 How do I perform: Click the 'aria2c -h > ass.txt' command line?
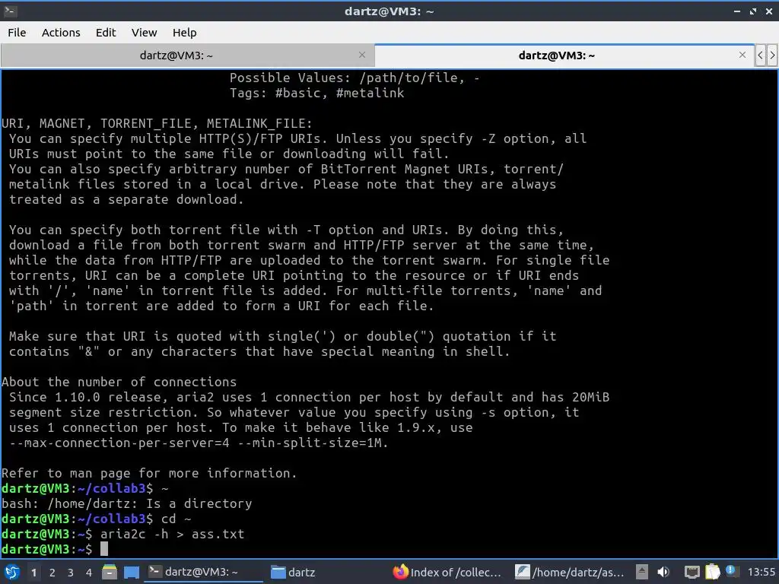[x=173, y=534]
